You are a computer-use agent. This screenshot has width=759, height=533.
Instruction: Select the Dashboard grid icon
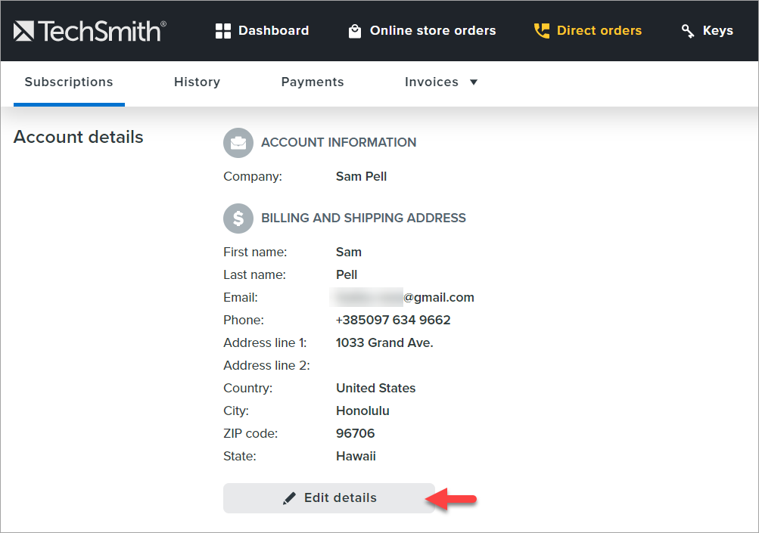[x=223, y=30]
